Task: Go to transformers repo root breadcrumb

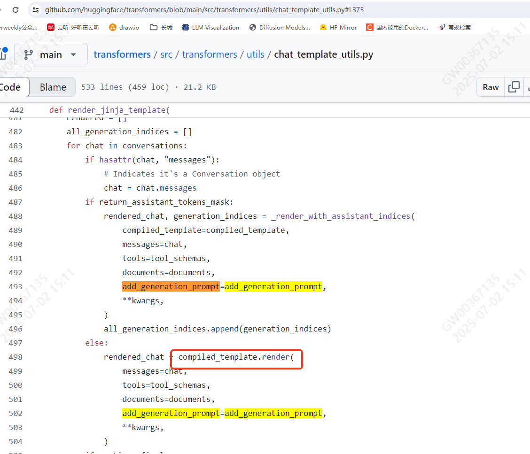Action: click(x=122, y=54)
